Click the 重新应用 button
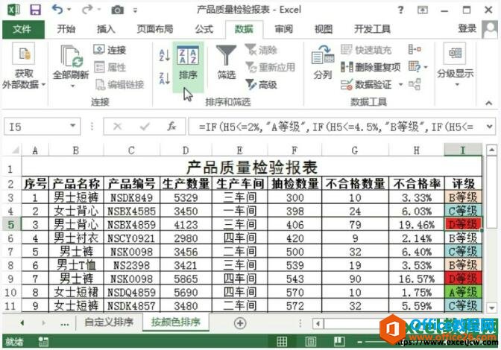This screenshot has height=350, width=501. (x=271, y=67)
